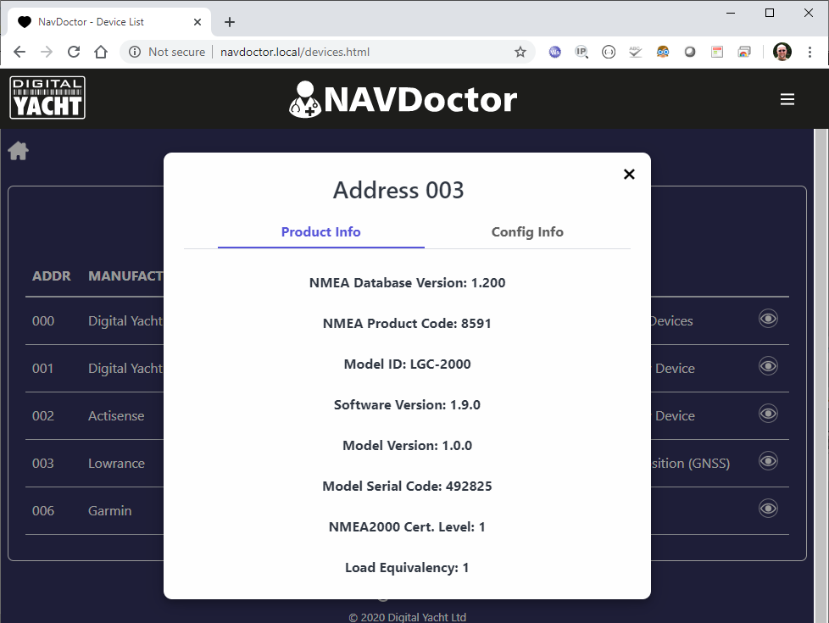Switch to the Config Info tab
Image resolution: width=829 pixels, height=623 pixels.
(527, 232)
